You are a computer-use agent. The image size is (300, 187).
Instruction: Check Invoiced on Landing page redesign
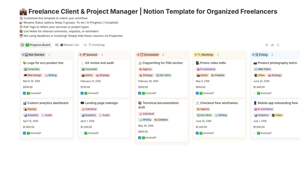pos(82,133)
